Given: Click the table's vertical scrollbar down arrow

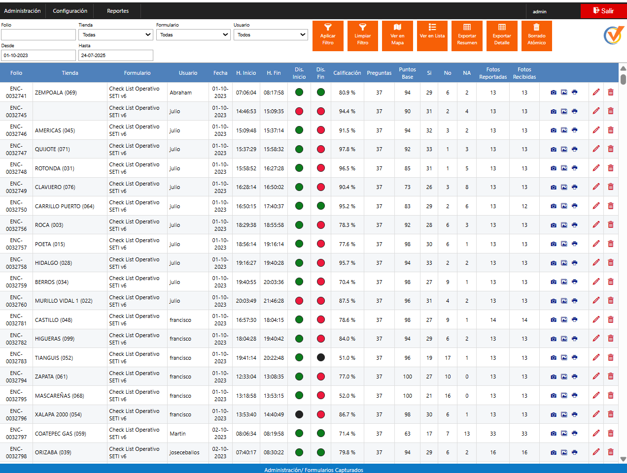Looking at the screenshot, I should point(623,459).
